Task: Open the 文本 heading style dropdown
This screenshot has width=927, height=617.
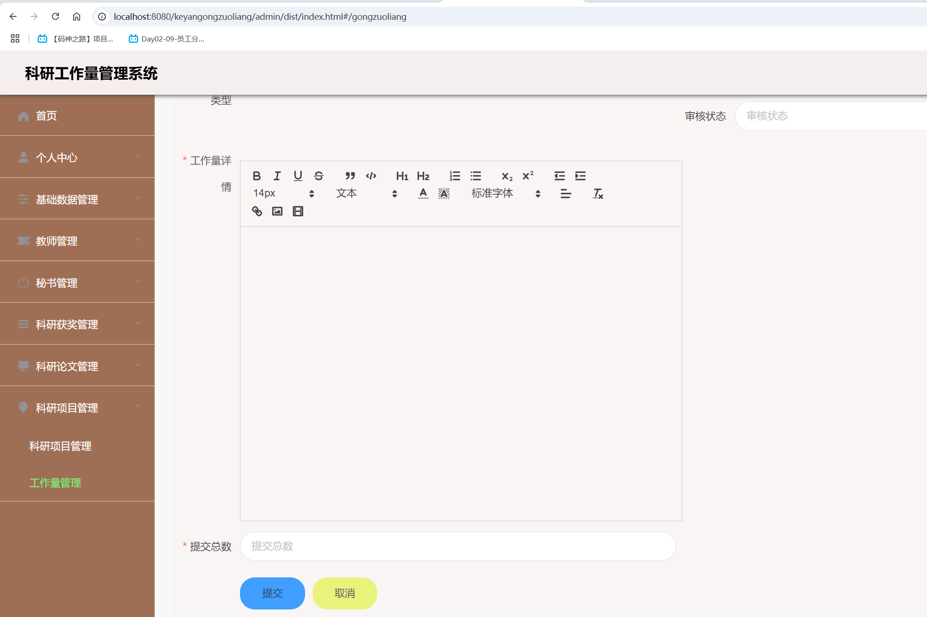Action: 366,194
